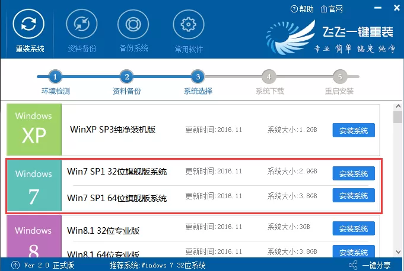Select step 2 资料备份 circle
Screen dimensions: 404x271
[126, 76]
